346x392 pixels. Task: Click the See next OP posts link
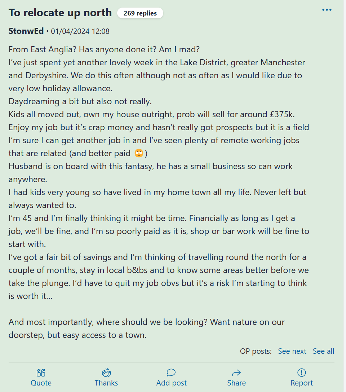292,351
